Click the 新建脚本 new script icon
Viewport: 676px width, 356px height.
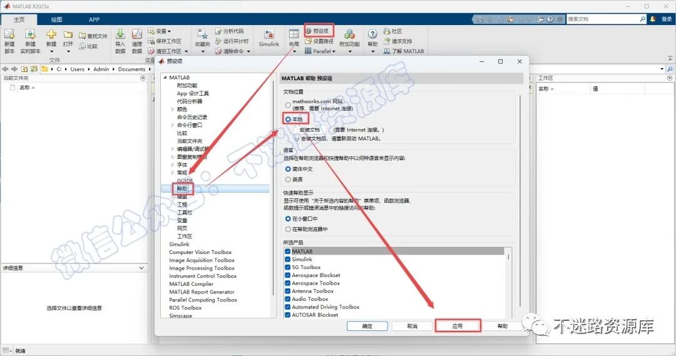pyautogui.click(x=9, y=34)
